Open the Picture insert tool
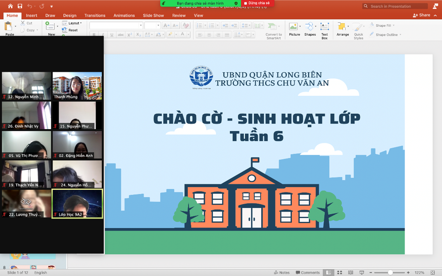Screen dimensions: 442x276 tap(294, 29)
